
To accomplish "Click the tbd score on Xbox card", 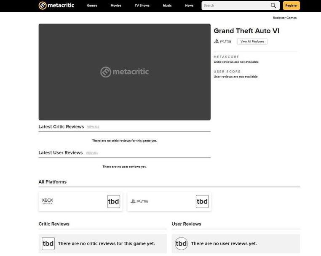I will (113, 201).
